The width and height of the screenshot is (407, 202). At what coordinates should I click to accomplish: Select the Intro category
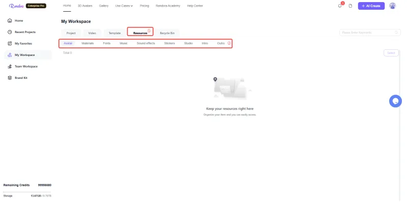205,43
